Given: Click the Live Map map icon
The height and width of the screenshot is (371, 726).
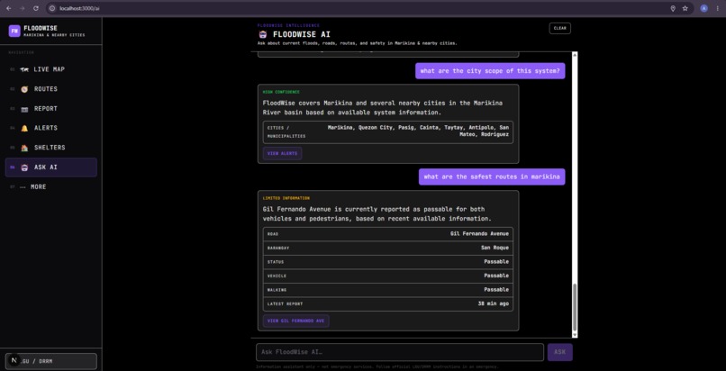Looking at the screenshot, I should [x=24, y=69].
